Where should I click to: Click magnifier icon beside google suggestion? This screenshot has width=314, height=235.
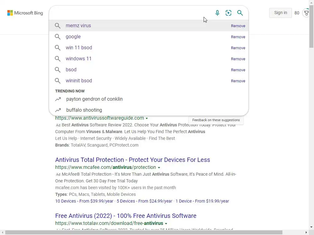click(x=57, y=37)
